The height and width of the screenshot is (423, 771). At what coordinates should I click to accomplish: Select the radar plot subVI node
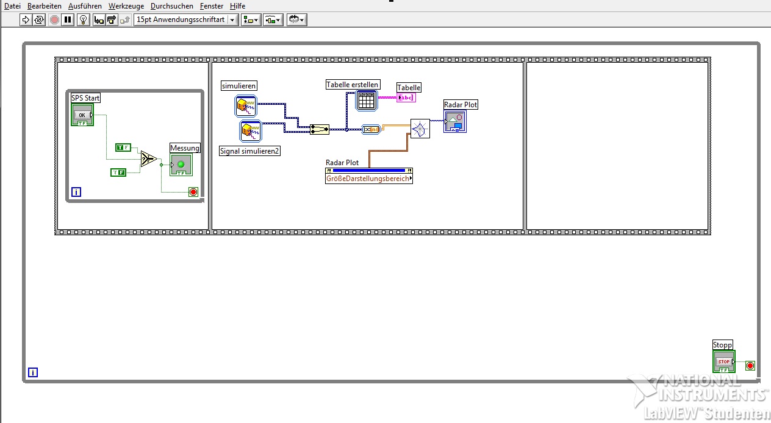click(x=420, y=129)
